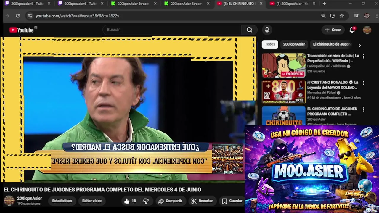Reload the current YouTube page
Viewport: 379px width, 213px height.
point(18,16)
